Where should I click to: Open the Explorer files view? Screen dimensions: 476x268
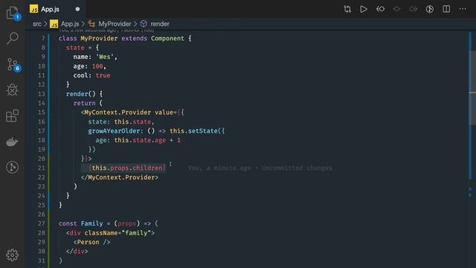(x=12, y=13)
